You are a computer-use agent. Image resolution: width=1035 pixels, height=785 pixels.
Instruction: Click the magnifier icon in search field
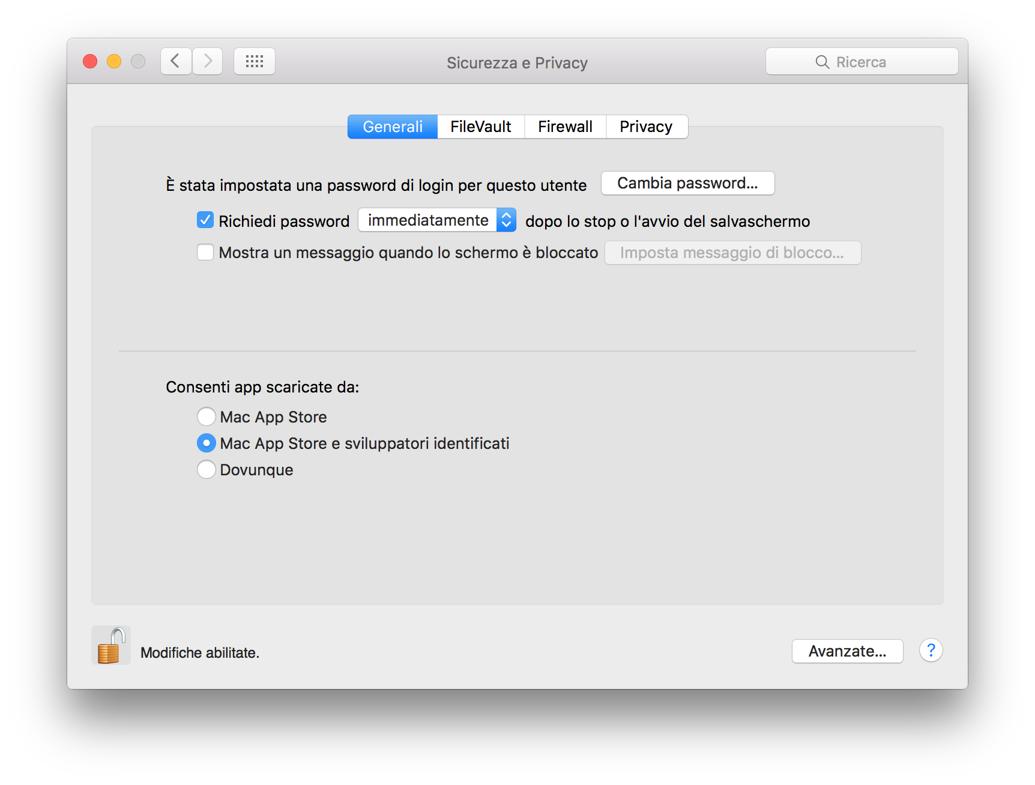click(822, 62)
